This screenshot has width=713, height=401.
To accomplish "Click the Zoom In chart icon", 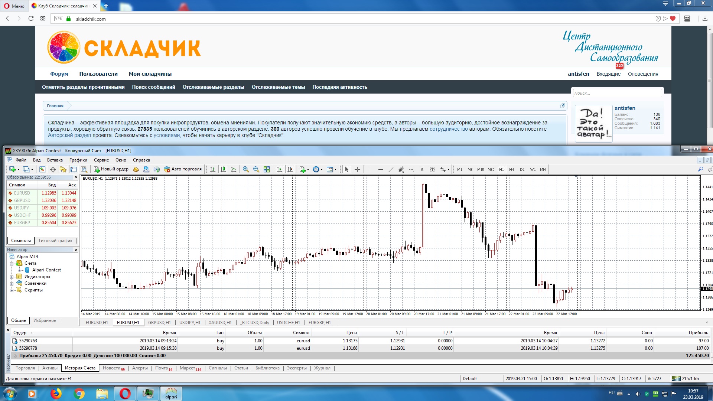I will [x=245, y=169].
